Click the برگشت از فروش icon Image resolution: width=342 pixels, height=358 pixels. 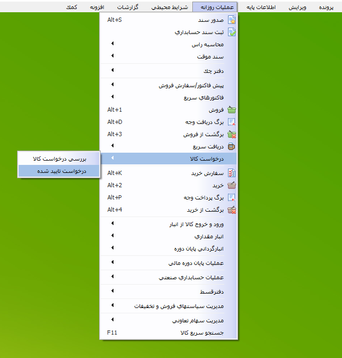231,134
